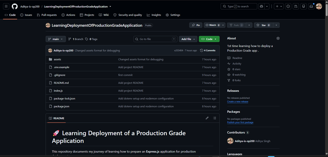328x157 pixels.
Task: Open the create new plus dropdown
Action: click(279, 6)
